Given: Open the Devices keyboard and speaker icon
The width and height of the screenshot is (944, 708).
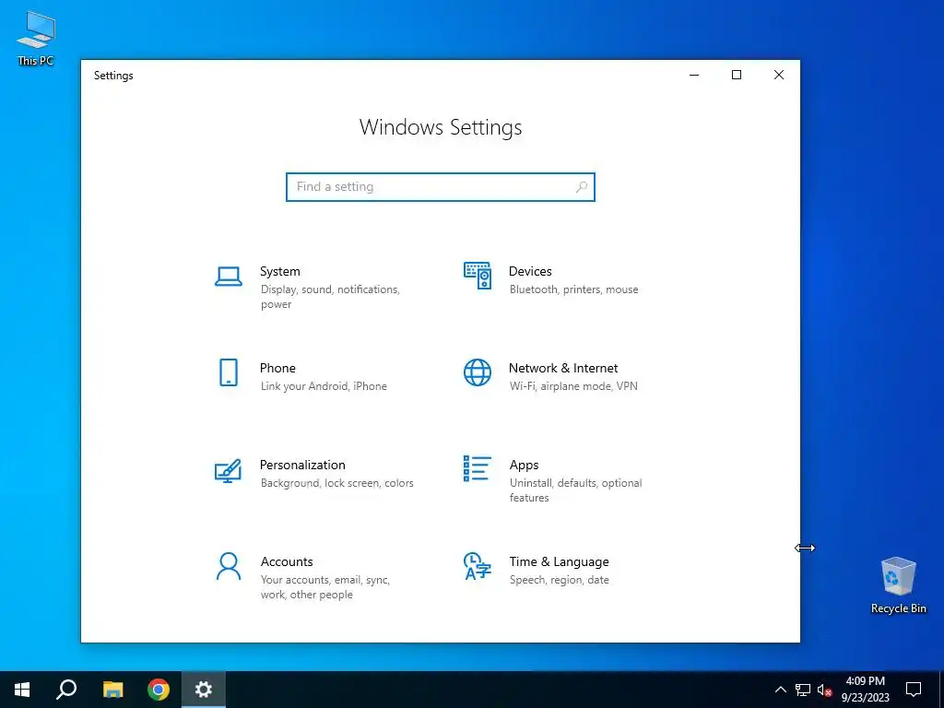Looking at the screenshot, I should [478, 276].
